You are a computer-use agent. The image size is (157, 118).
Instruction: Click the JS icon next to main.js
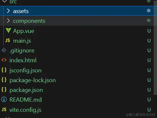(8, 40)
